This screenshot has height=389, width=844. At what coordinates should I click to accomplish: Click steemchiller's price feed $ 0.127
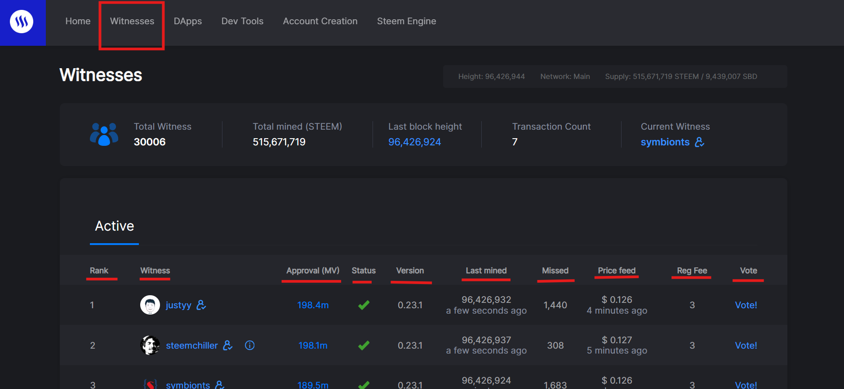[x=617, y=340]
